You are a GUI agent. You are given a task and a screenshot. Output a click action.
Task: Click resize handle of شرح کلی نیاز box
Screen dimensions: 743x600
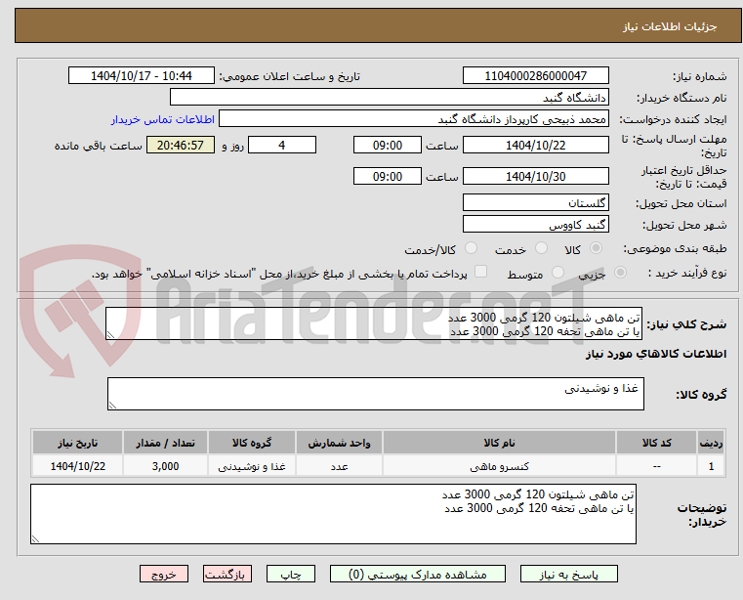111,335
